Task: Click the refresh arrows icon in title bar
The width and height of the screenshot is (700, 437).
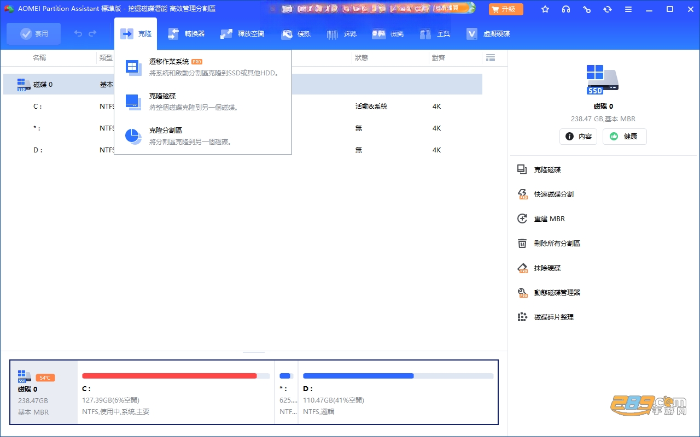Action: [x=608, y=9]
